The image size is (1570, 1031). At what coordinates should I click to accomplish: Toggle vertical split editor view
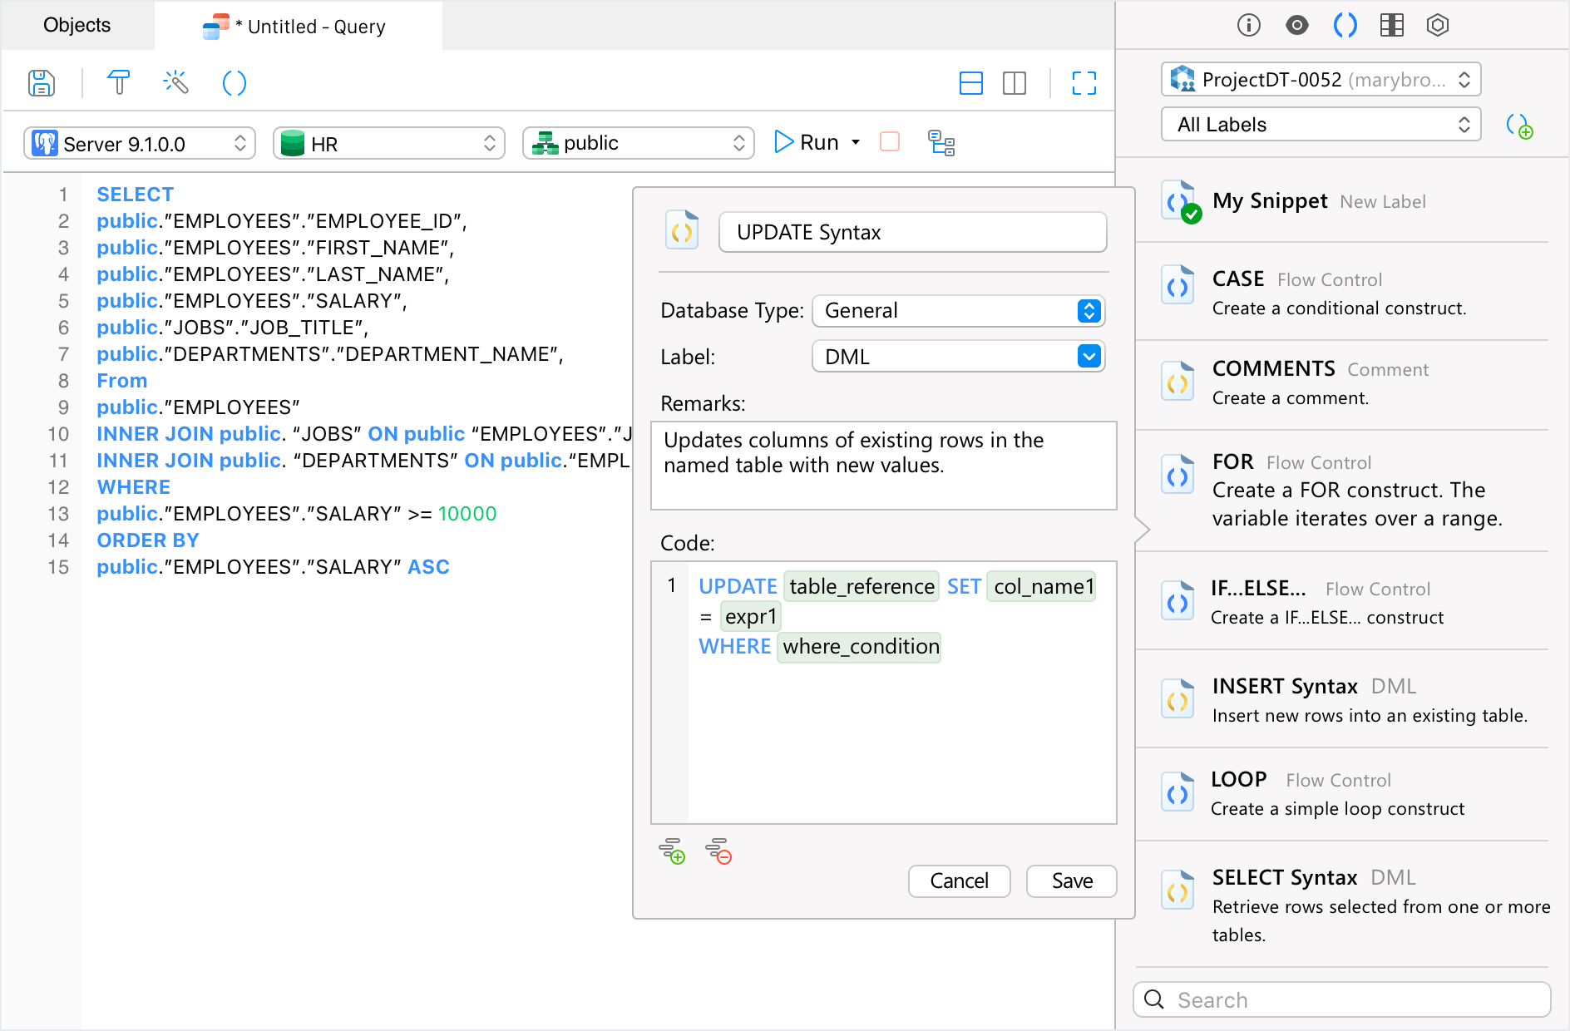point(1015,83)
